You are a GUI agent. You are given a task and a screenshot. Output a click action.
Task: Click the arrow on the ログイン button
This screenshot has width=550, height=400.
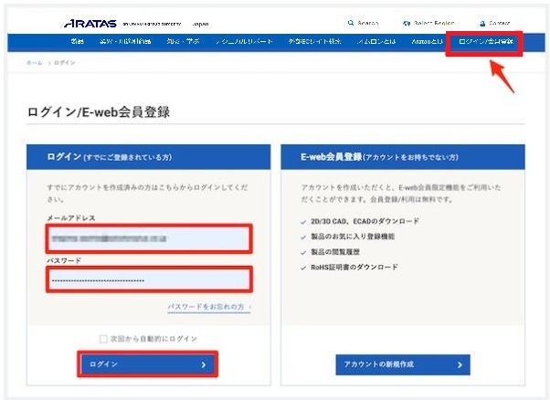pyautogui.click(x=204, y=364)
